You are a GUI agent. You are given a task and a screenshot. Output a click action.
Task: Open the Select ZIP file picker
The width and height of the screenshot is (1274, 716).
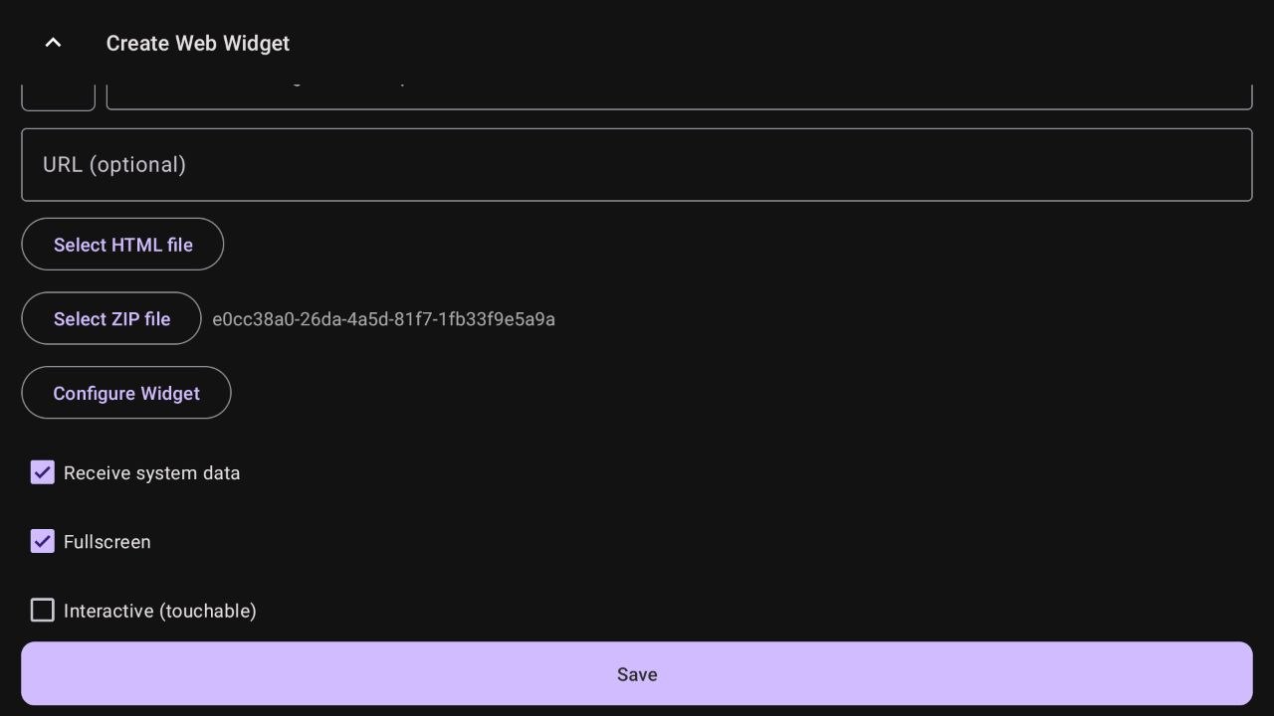[111, 319]
